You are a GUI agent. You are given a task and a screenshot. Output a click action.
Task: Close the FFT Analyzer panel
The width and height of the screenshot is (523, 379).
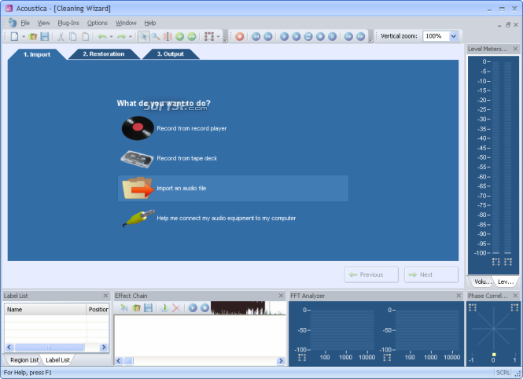click(459, 296)
